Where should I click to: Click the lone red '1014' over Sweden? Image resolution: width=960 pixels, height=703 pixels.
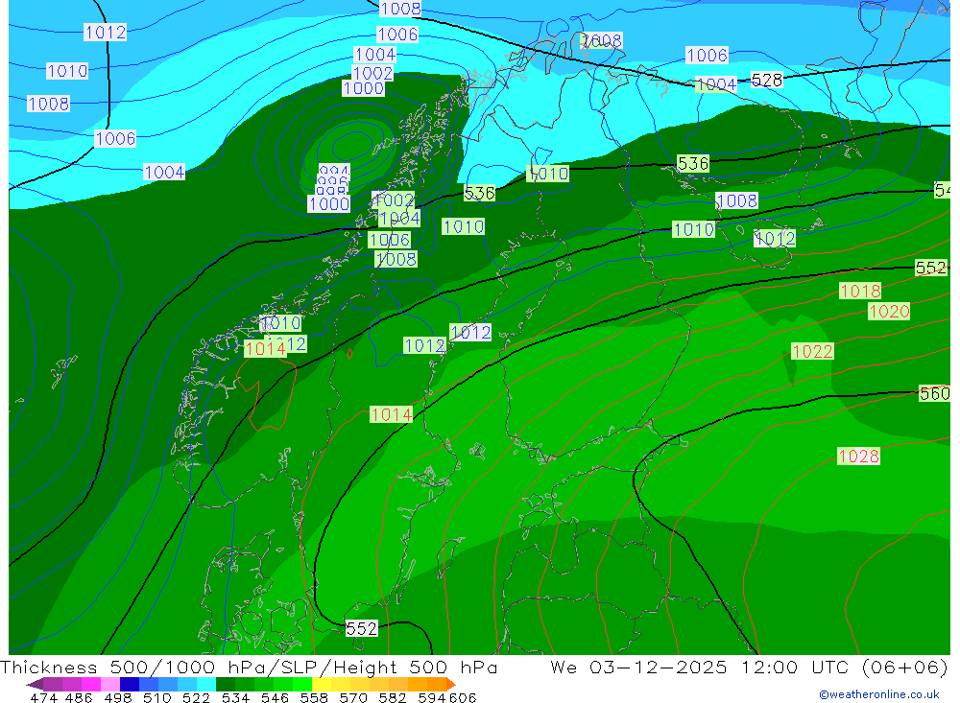[392, 415]
